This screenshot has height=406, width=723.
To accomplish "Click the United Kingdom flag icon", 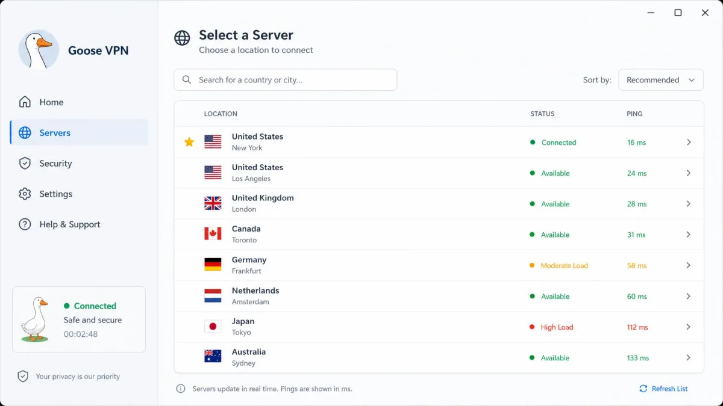I will tap(213, 203).
